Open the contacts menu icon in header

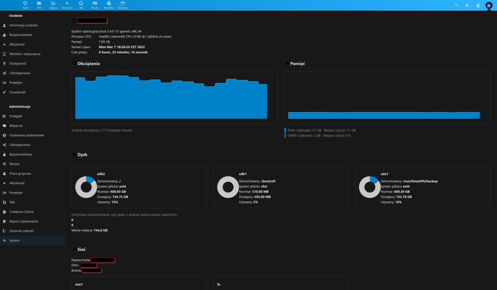[x=478, y=5]
